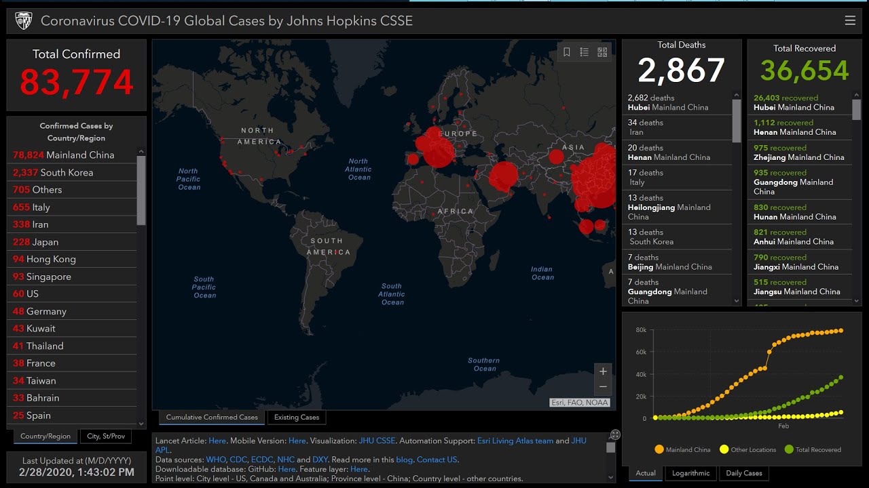Open the Daily Cases chart tab
This screenshot has height=488, width=869.
click(x=744, y=473)
